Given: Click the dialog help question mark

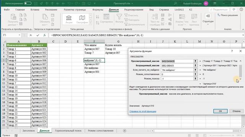Looking at the screenshot, I should tap(232, 51).
